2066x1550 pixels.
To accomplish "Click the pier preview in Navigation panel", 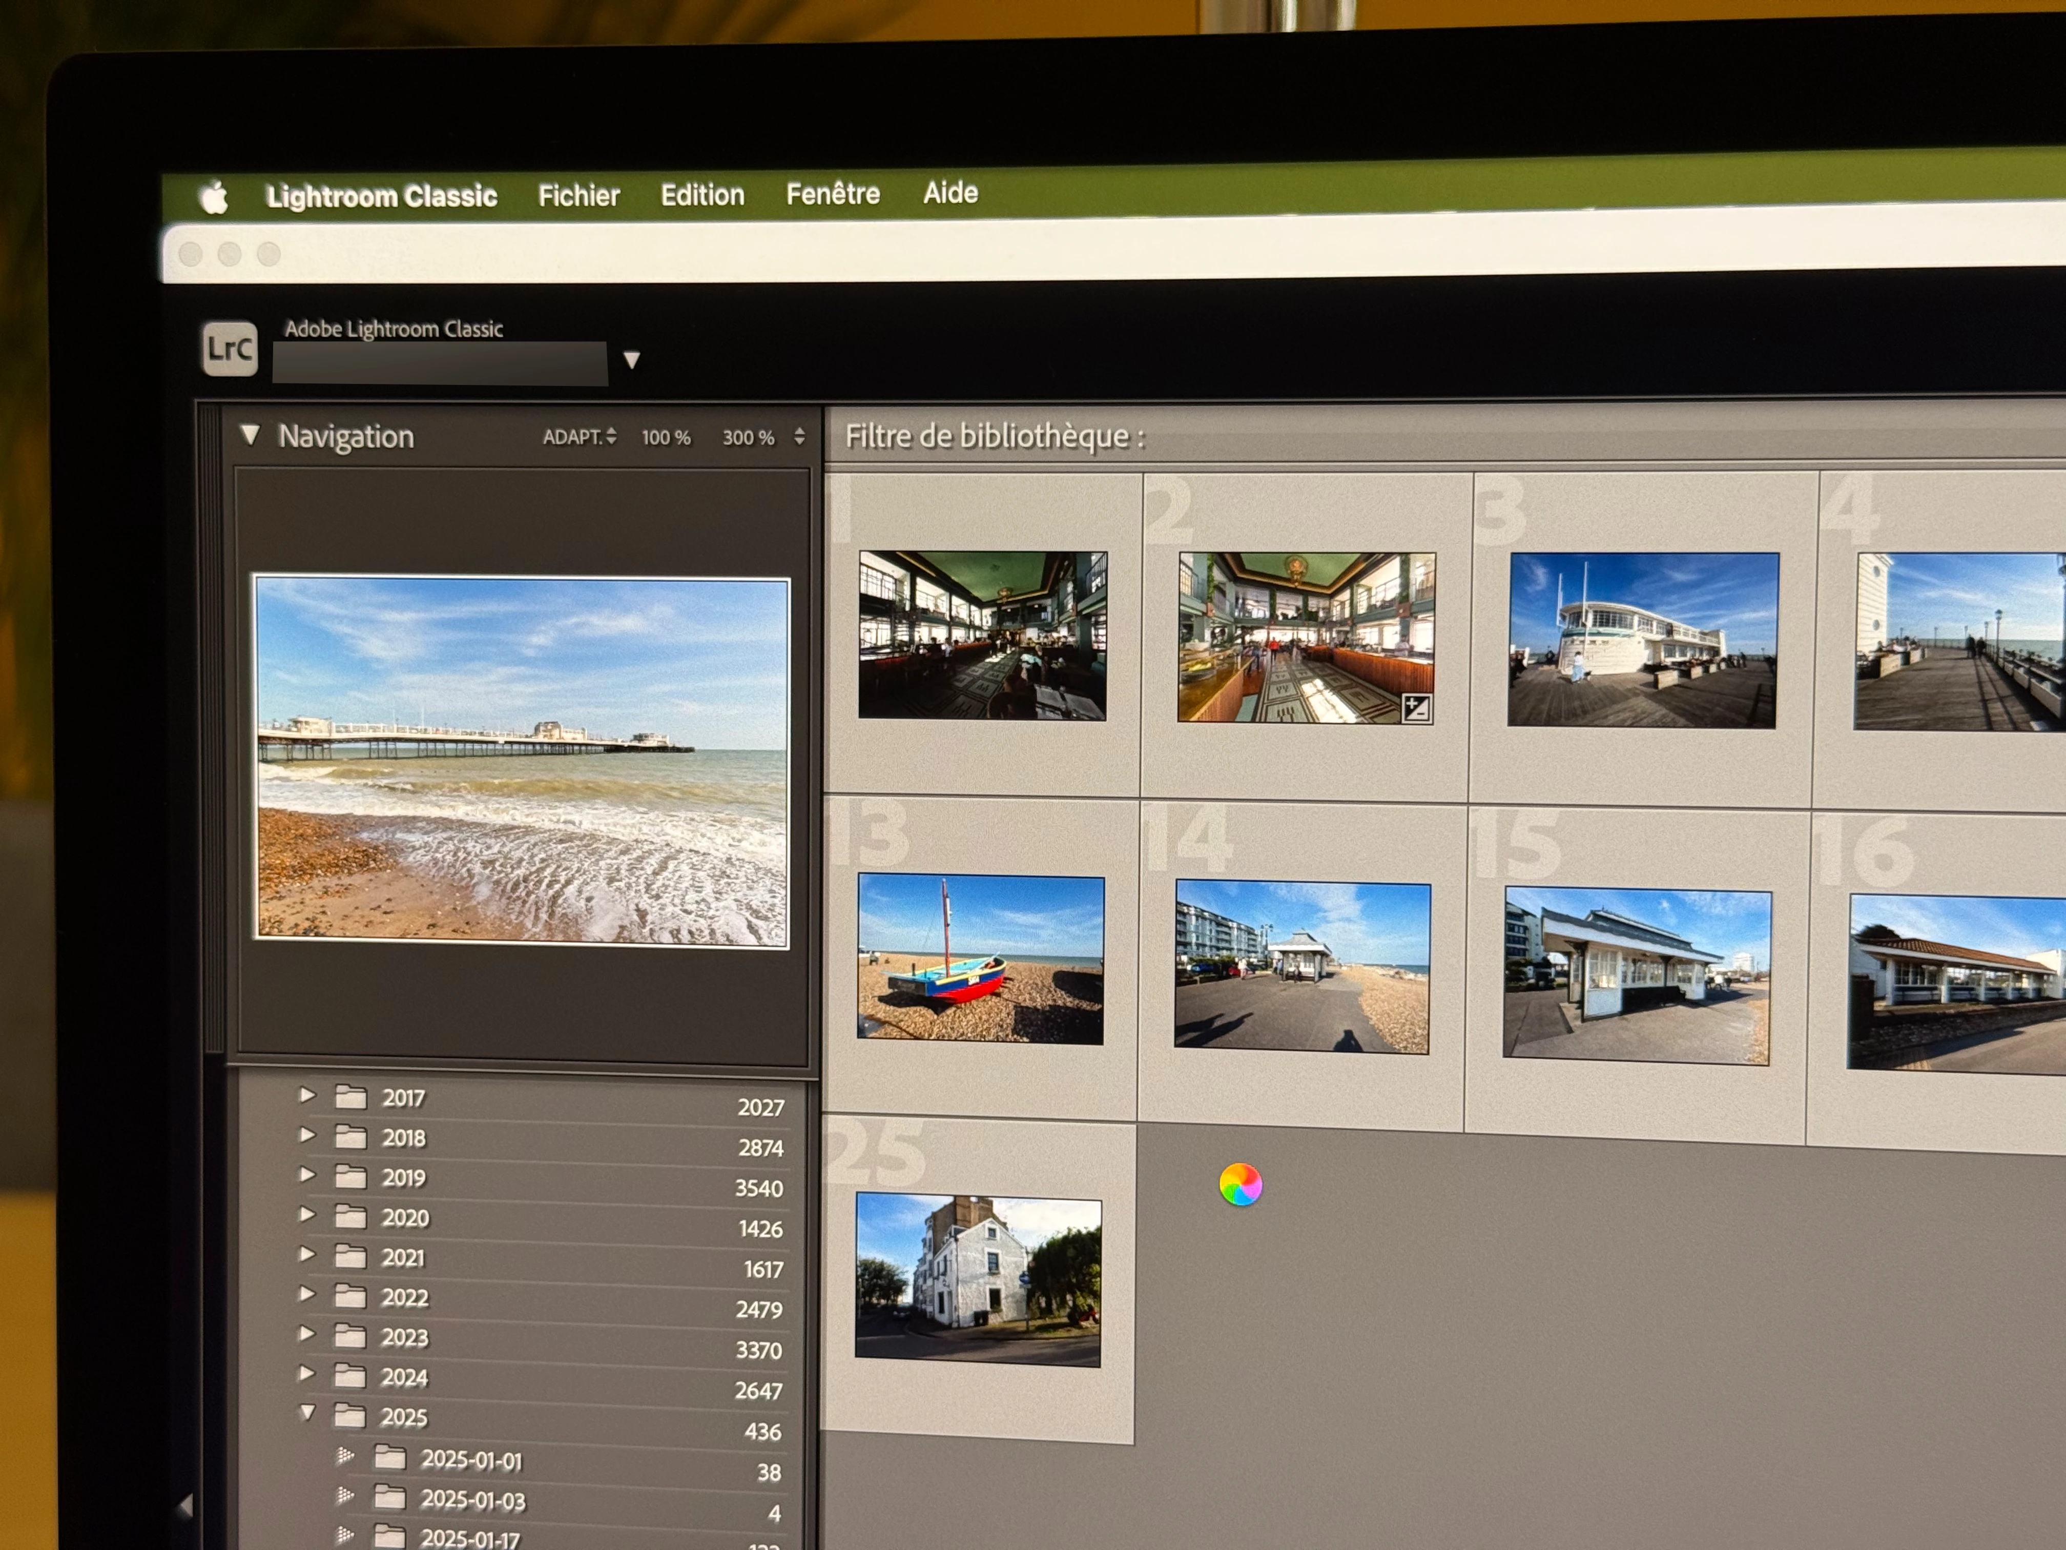I will coord(522,762).
